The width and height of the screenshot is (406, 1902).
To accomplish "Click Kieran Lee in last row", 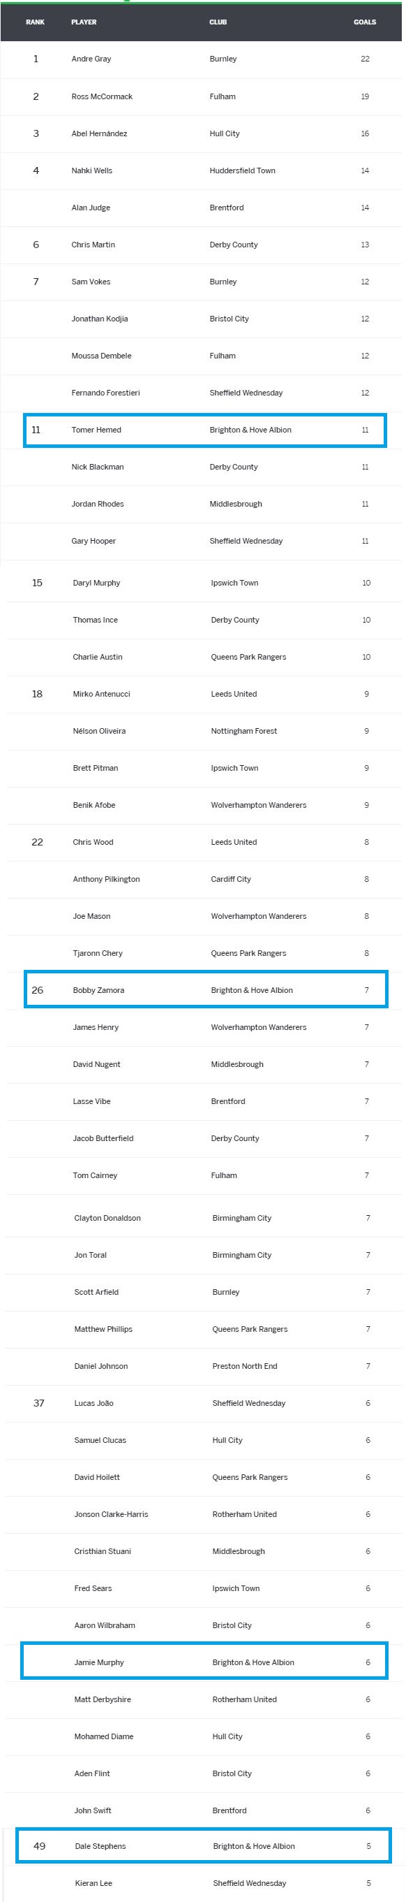I will (93, 1883).
